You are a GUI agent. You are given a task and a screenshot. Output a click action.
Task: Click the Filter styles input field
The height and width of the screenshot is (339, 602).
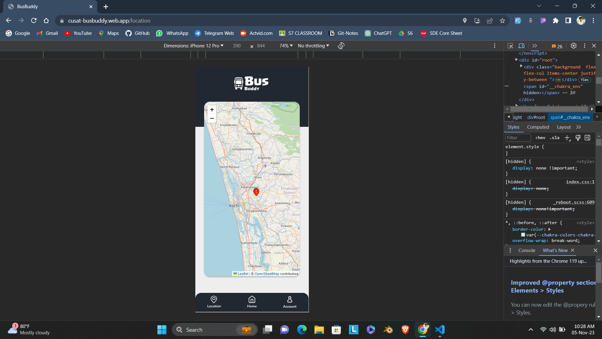[x=518, y=138]
